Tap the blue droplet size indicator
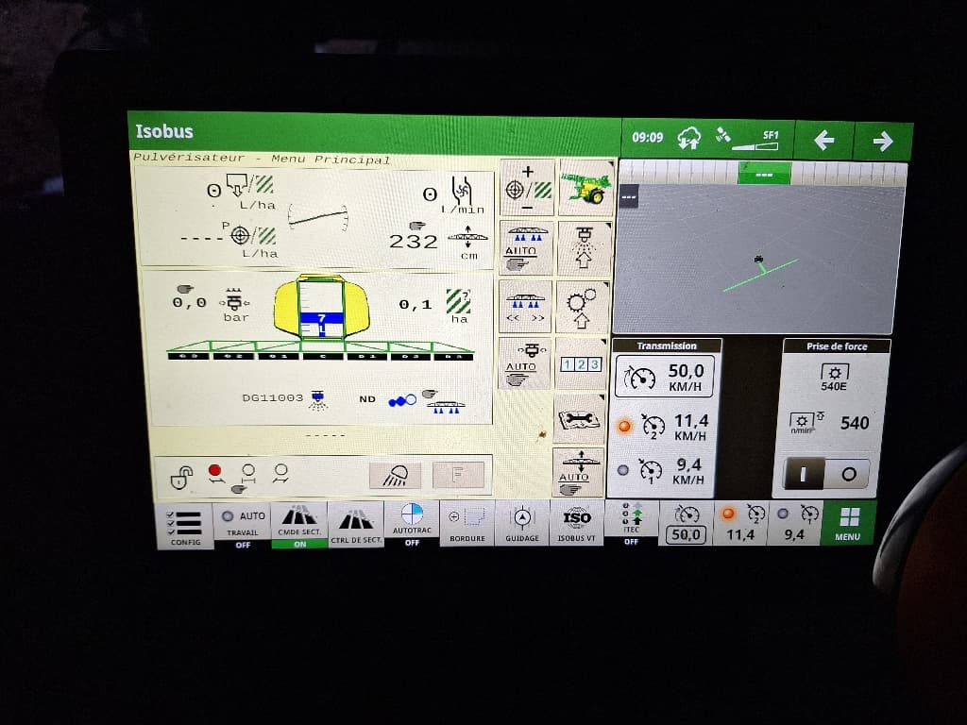The image size is (967, 725). (x=402, y=401)
